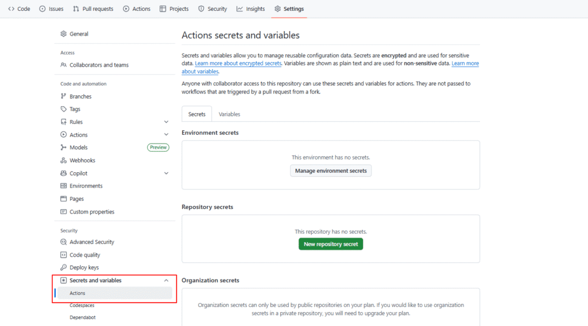Click Manage environment secrets button

point(331,170)
